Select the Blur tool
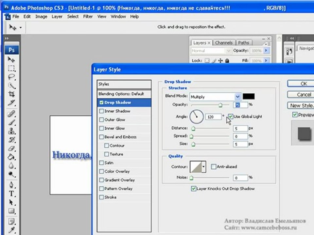 (11, 166)
